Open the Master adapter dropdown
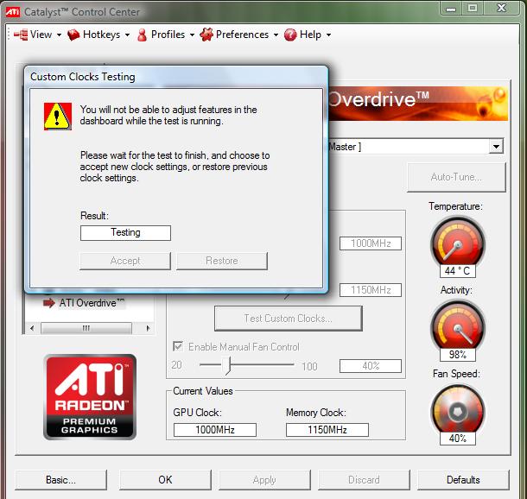The height and width of the screenshot is (499, 527). [x=496, y=147]
